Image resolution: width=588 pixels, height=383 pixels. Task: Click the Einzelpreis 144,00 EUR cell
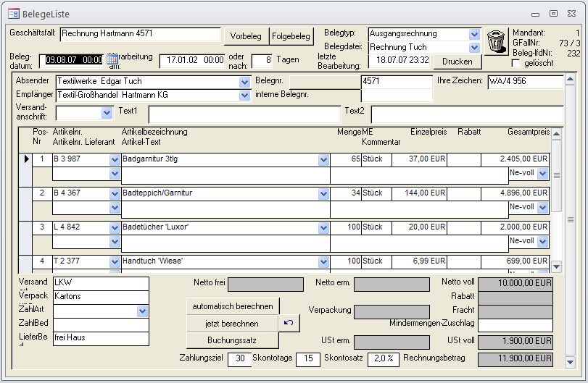(419, 193)
